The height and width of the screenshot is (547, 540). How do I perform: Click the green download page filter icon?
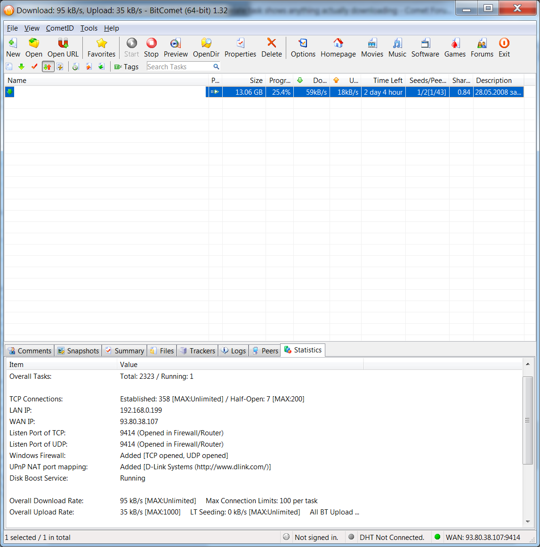point(101,66)
